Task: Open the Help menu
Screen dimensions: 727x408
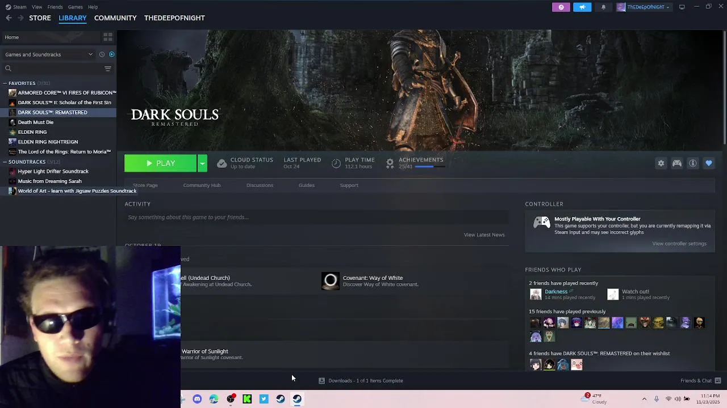Action: click(x=93, y=7)
